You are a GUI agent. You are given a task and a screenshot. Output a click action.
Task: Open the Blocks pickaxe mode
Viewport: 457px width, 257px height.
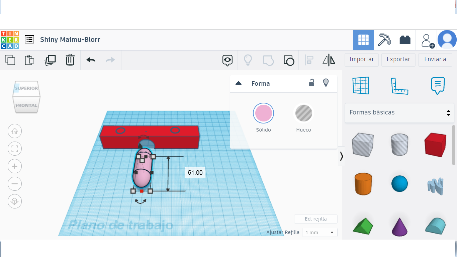point(384,40)
